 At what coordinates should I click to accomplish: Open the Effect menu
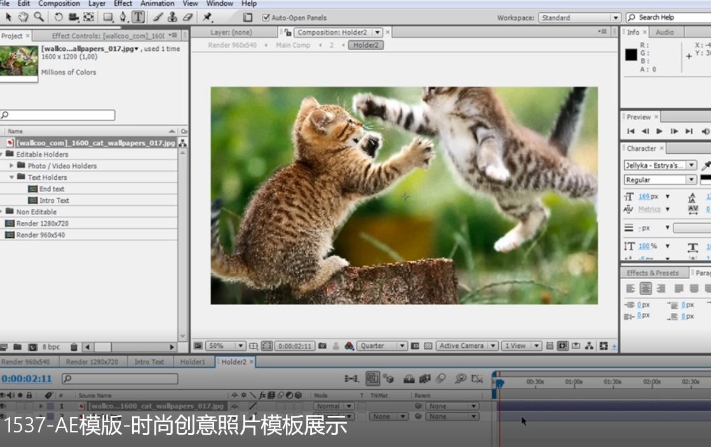pyautogui.click(x=123, y=4)
